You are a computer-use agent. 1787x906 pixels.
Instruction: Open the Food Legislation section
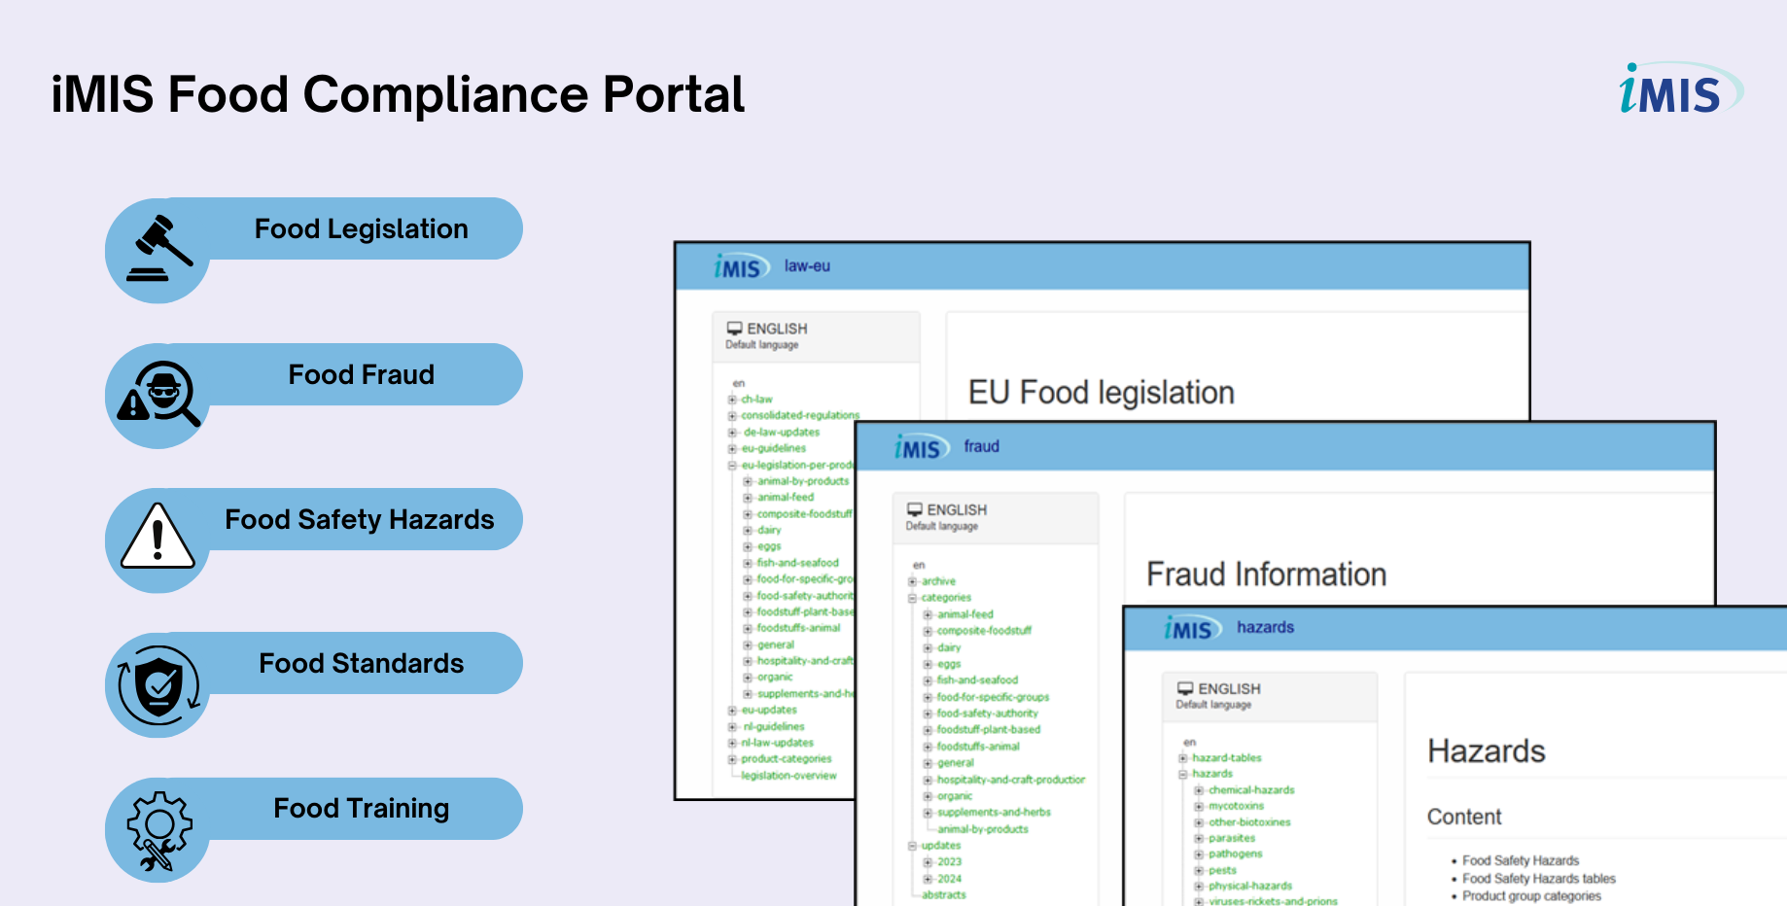pyautogui.click(x=362, y=228)
